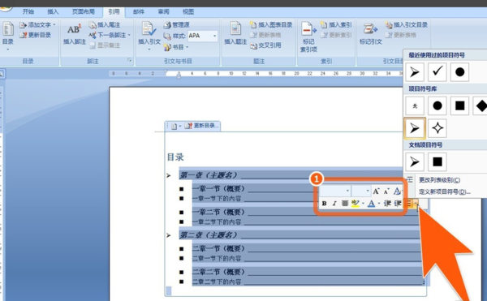The width and height of the screenshot is (487, 301).
Task: Toggle italic in the mini toolbar
Action: pyautogui.click(x=334, y=204)
